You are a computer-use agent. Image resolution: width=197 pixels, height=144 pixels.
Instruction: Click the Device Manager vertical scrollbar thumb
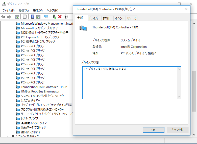coord(194,91)
